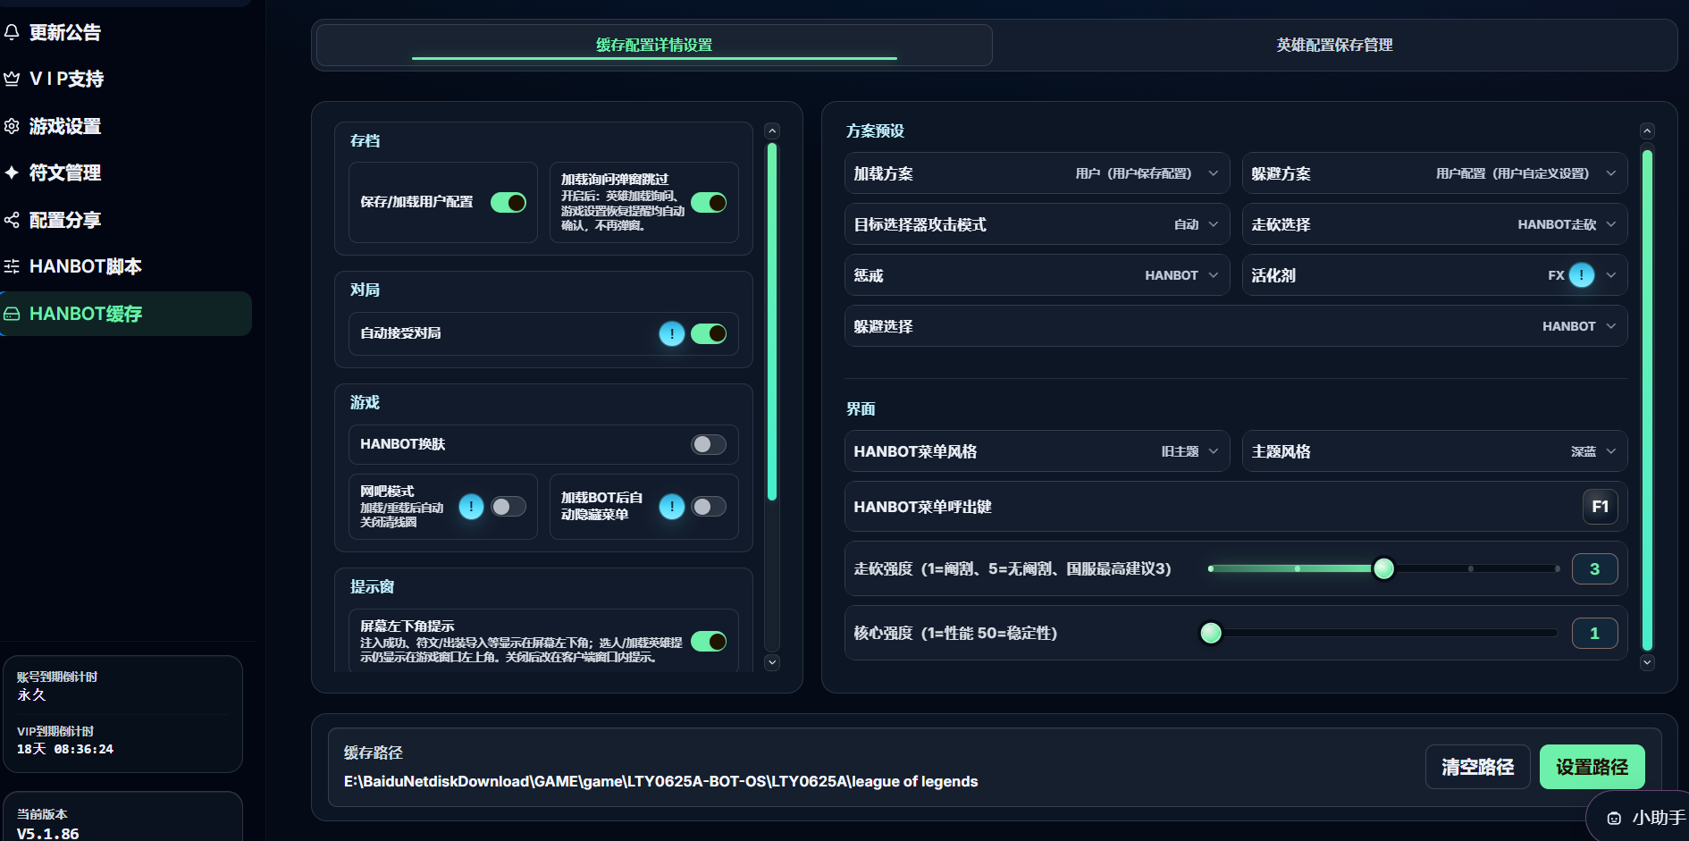Open 活化剂 dropdown arrow
The height and width of the screenshot is (841, 1689).
click(x=1611, y=275)
